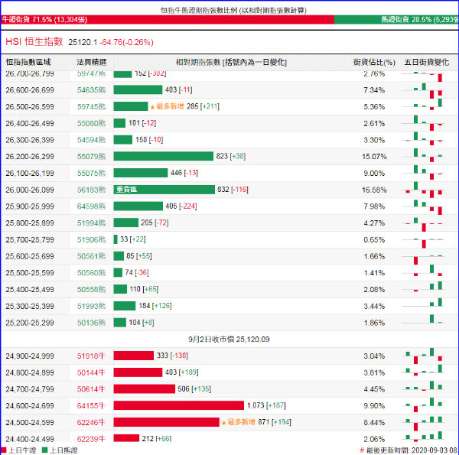Open the 54635熊 certificate link
Image resolution: width=459 pixels, height=455 pixels.
click(91, 89)
